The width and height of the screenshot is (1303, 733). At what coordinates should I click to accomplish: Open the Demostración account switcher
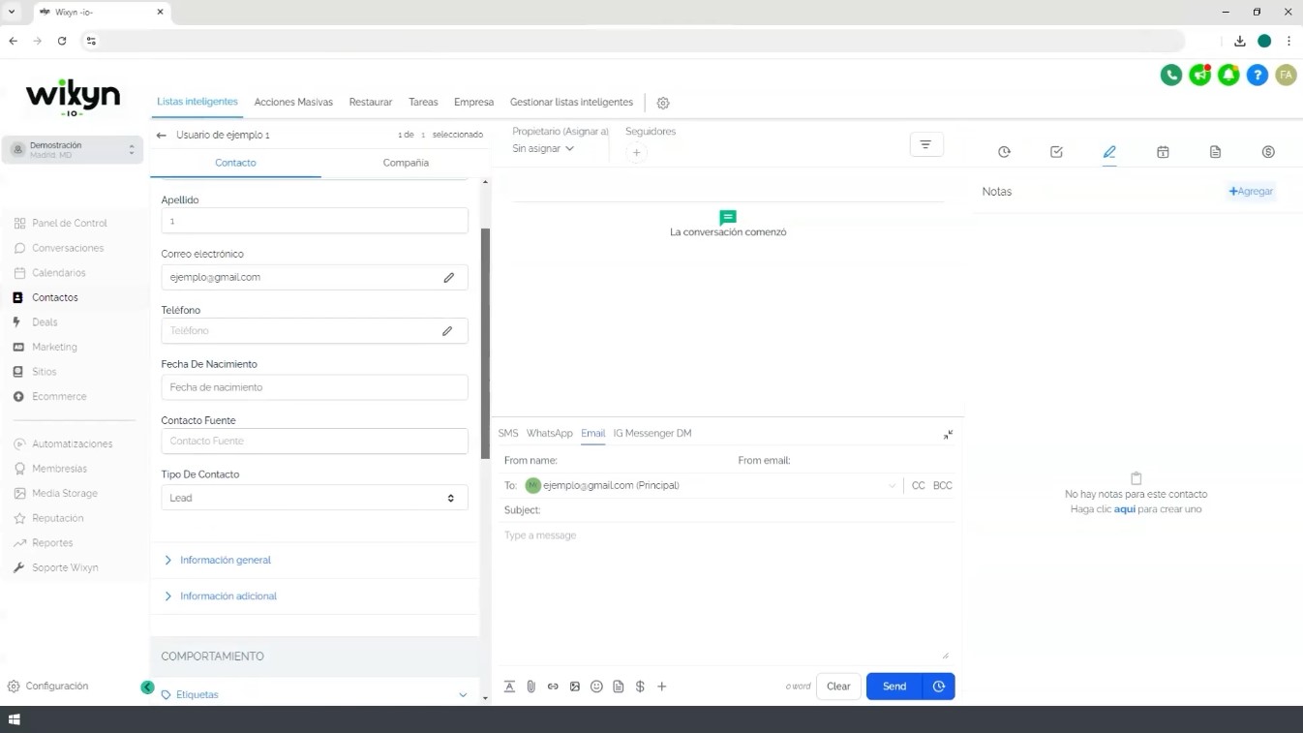pyautogui.click(x=72, y=150)
